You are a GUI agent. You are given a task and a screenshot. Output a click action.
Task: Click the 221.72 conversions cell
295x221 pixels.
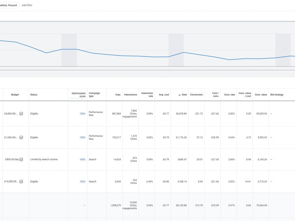[199, 114]
